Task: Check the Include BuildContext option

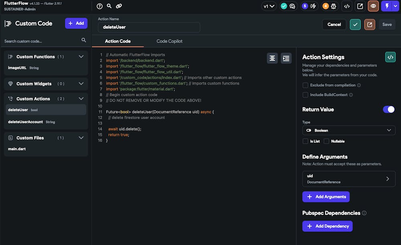Action: coord(306,95)
